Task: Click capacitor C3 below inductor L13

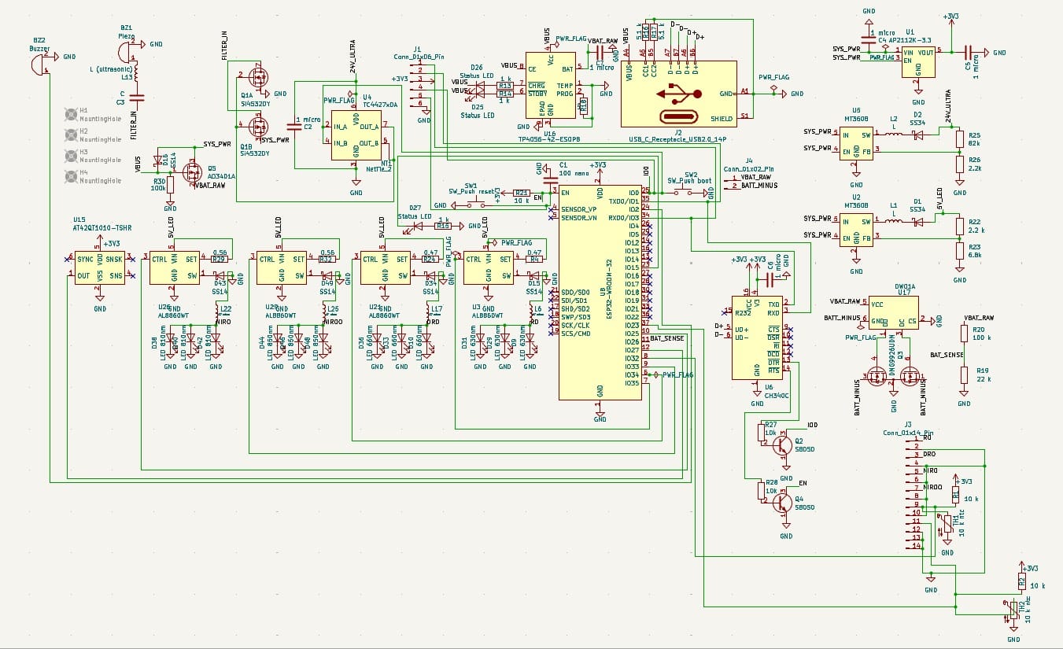Action: 137,98
